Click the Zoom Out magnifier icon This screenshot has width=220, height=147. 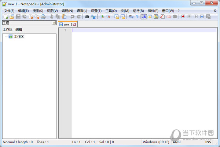108,17
